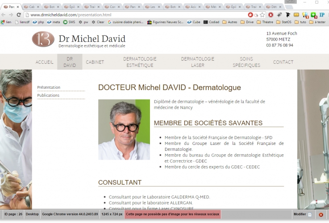Go forward with the browser forward arrow
329x223 pixels.
coord(11,15)
